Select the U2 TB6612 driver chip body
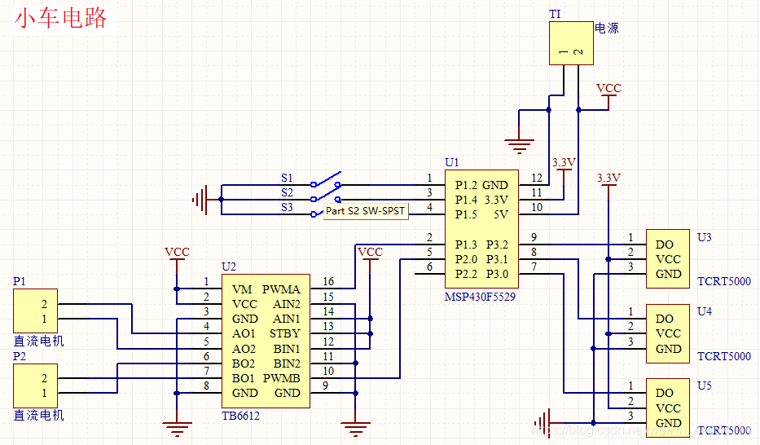The width and height of the screenshot is (760, 445). [266, 341]
